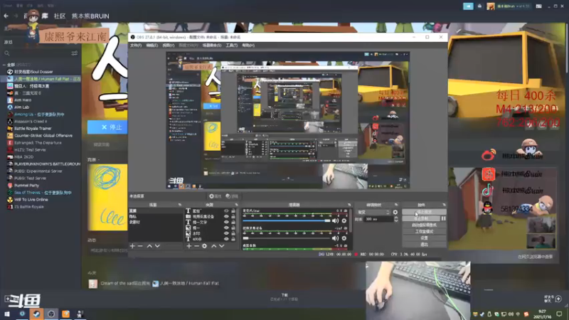Mute the 麦克风/Aux mixer track
Screen dimensions: 569x320
(335, 220)
